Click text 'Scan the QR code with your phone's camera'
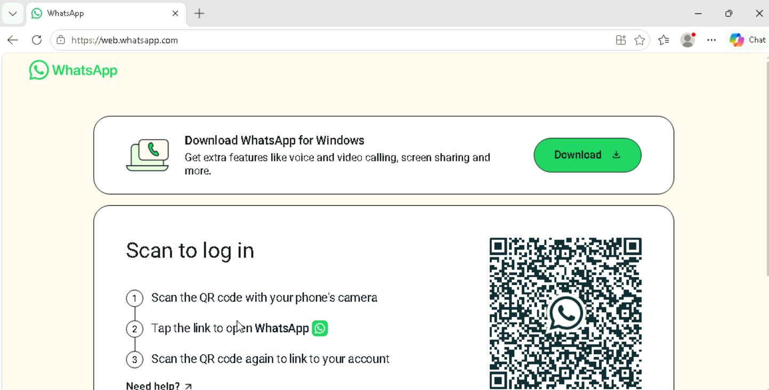Screen dimensions: 769x390 [x=264, y=297]
